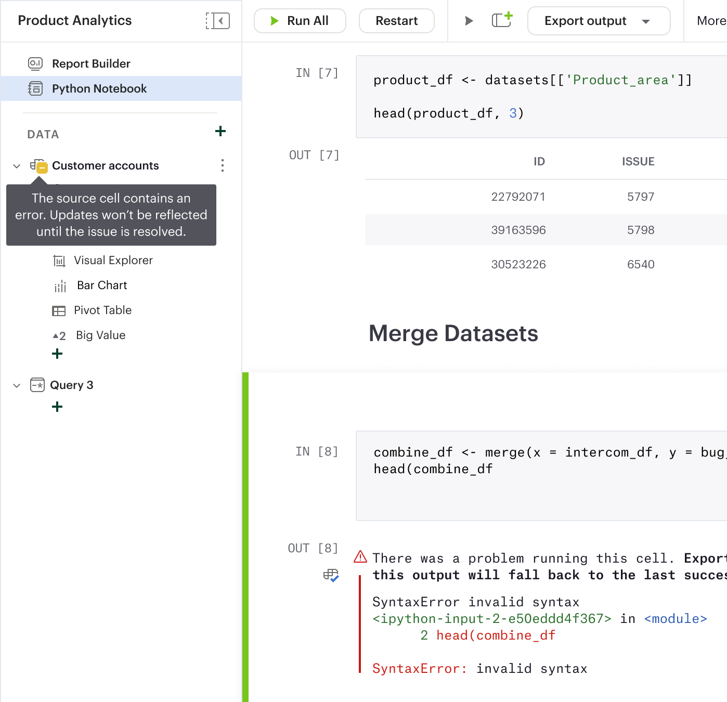The width and height of the screenshot is (727, 702).
Task: Open Big Value view
Action: (100, 335)
